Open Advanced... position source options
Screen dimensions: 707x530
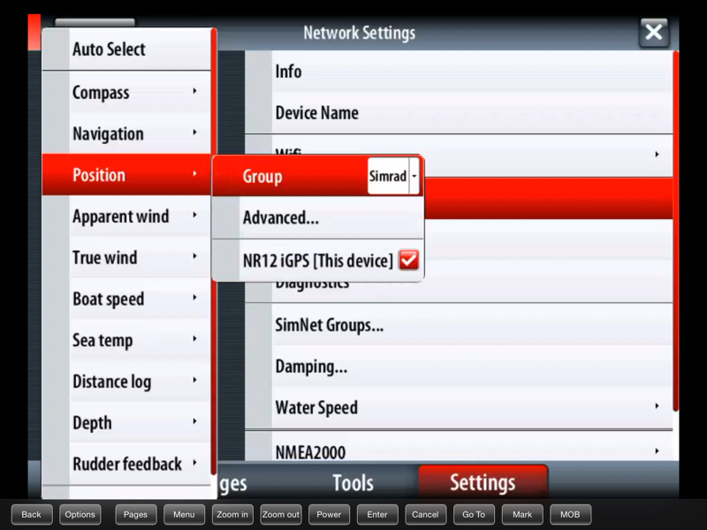318,217
